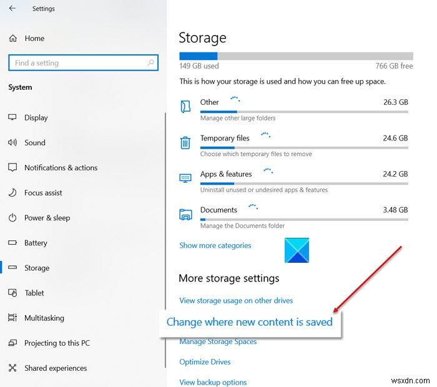Click the Shared experiences icon
The width and height of the screenshot is (437, 387).
[x=12, y=368]
